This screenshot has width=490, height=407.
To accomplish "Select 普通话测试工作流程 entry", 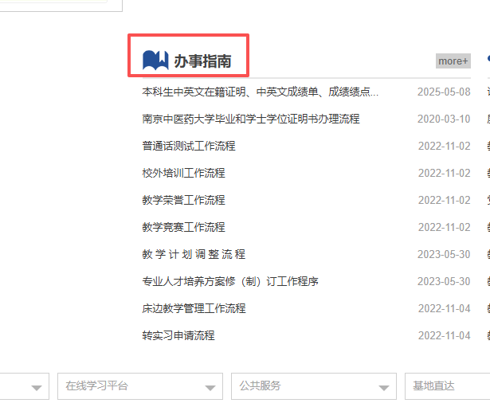I will coord(188,146).
